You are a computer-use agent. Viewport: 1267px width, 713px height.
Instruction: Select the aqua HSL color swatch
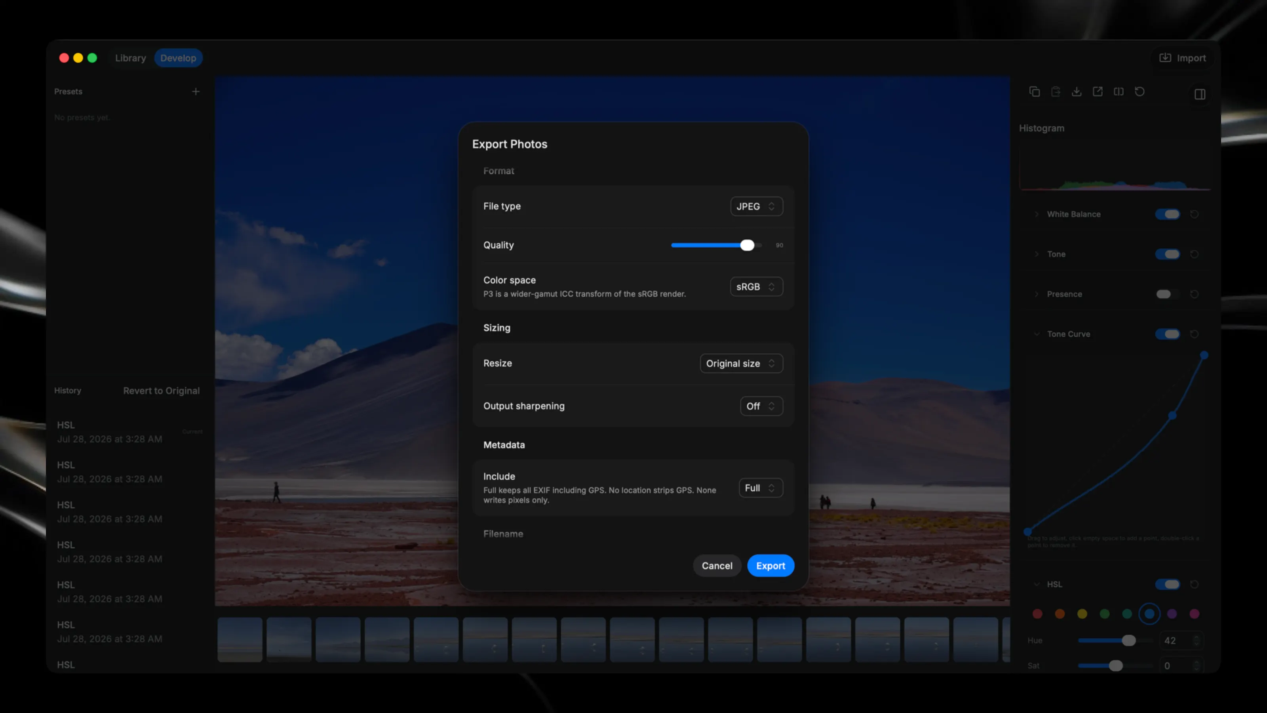pos(1127,614)
